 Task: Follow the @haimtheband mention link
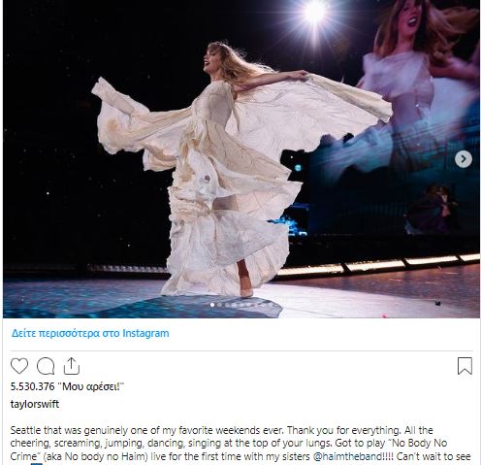pos(347,456)
